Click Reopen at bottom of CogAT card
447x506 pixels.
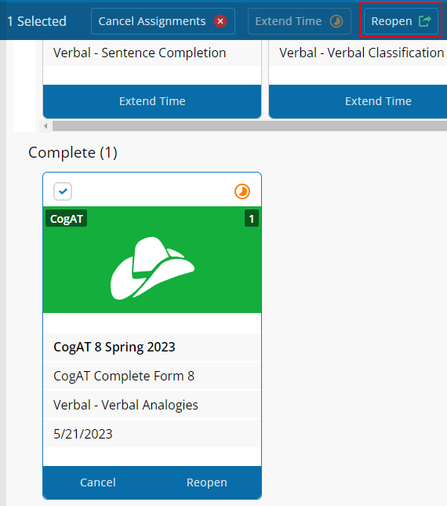(207, 482)
